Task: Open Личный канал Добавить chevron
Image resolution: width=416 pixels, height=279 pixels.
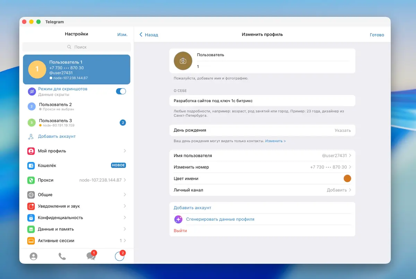Action: [350, 190]
